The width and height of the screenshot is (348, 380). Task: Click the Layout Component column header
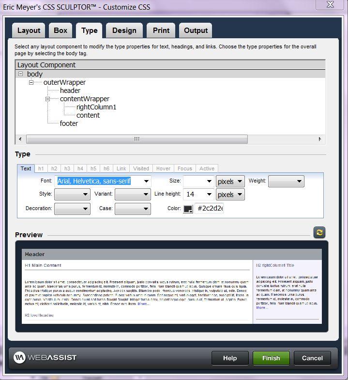click(x=170, y=65)
